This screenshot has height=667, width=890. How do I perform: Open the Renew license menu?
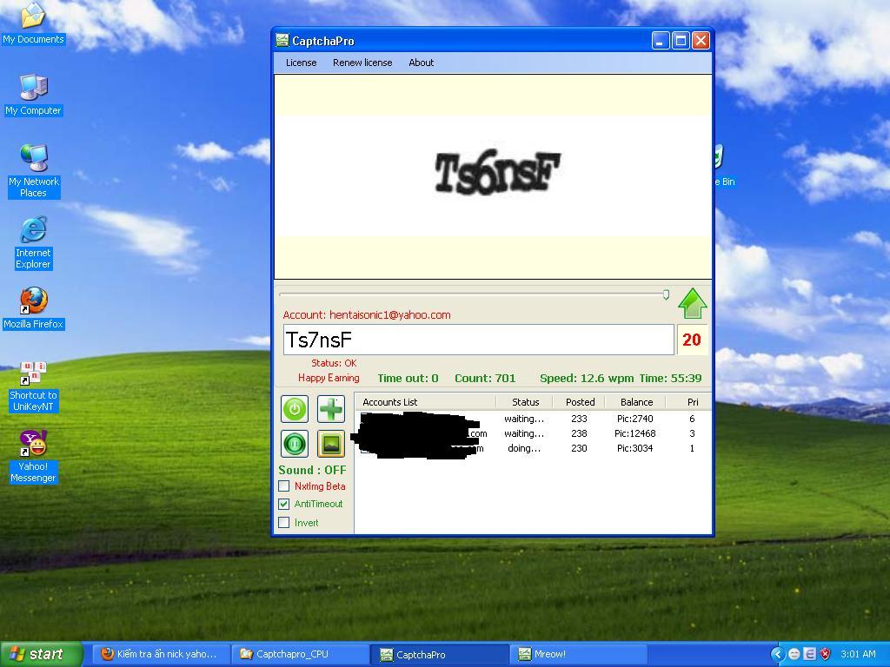(x=362, y=63)
